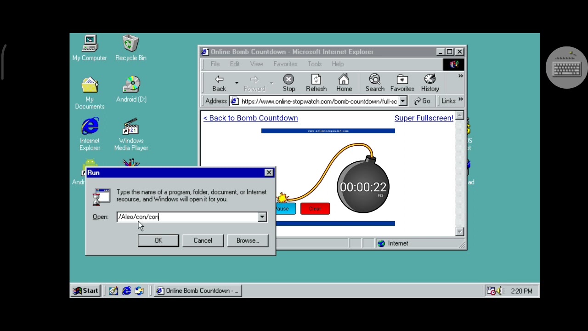Open the My Computer desktop icon

pos(90,49)
